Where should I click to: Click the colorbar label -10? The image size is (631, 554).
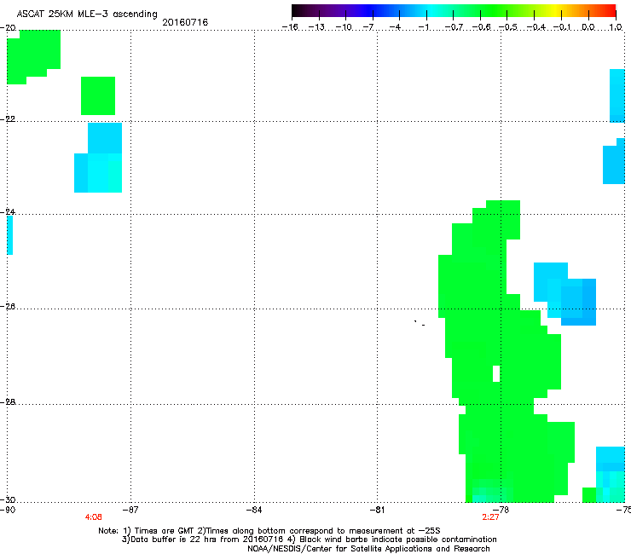click(x=344, y=27)
